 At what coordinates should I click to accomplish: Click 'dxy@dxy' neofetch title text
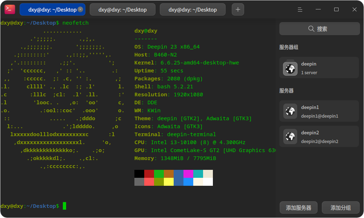[x=146, y=31]
